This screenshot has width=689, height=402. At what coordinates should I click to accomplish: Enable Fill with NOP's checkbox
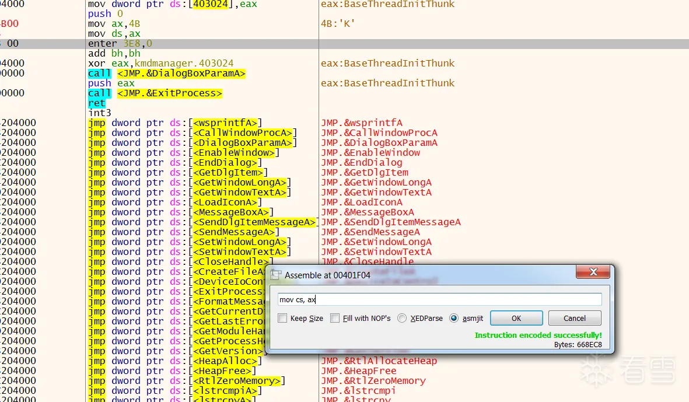pyautogui.click(x=335, y=318)
